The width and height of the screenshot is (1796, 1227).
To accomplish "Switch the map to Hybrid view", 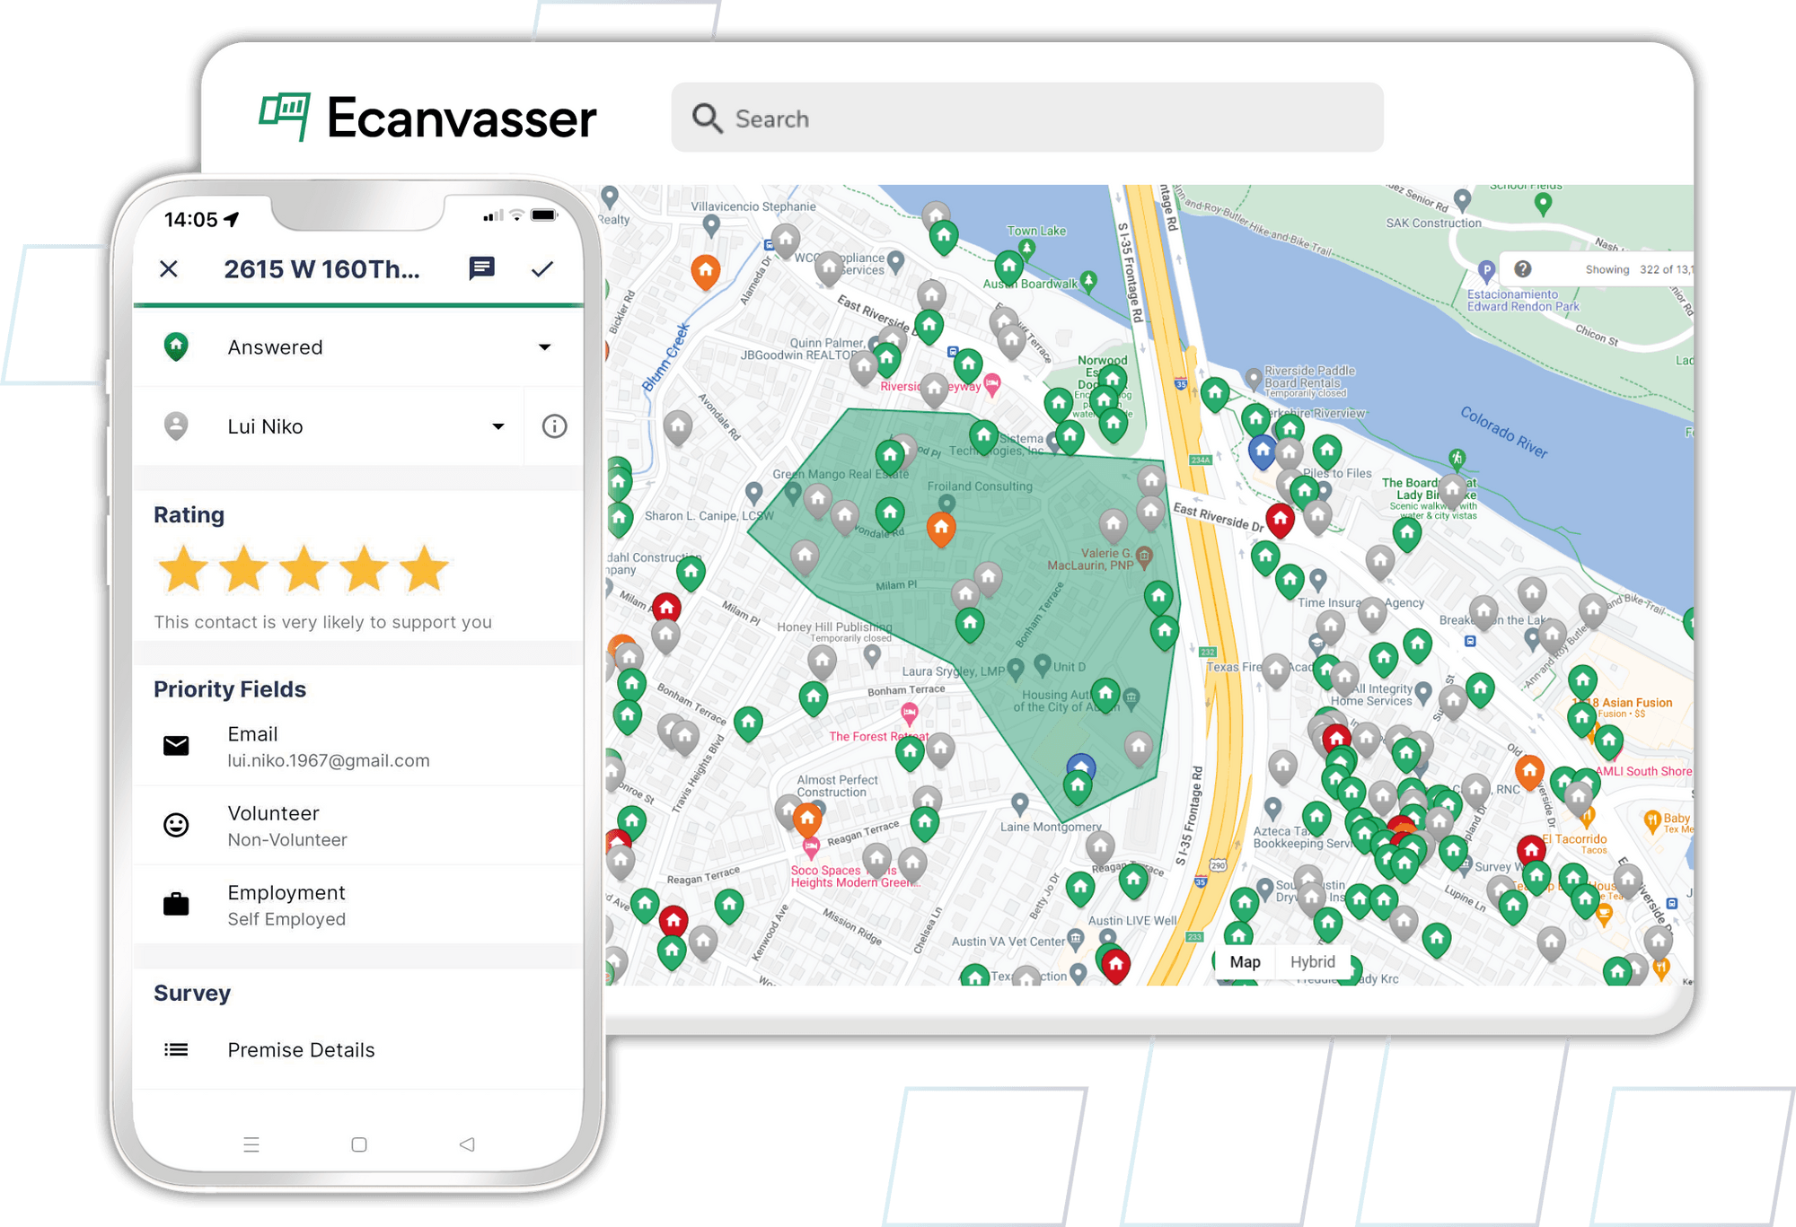I will pos(1314,961).
